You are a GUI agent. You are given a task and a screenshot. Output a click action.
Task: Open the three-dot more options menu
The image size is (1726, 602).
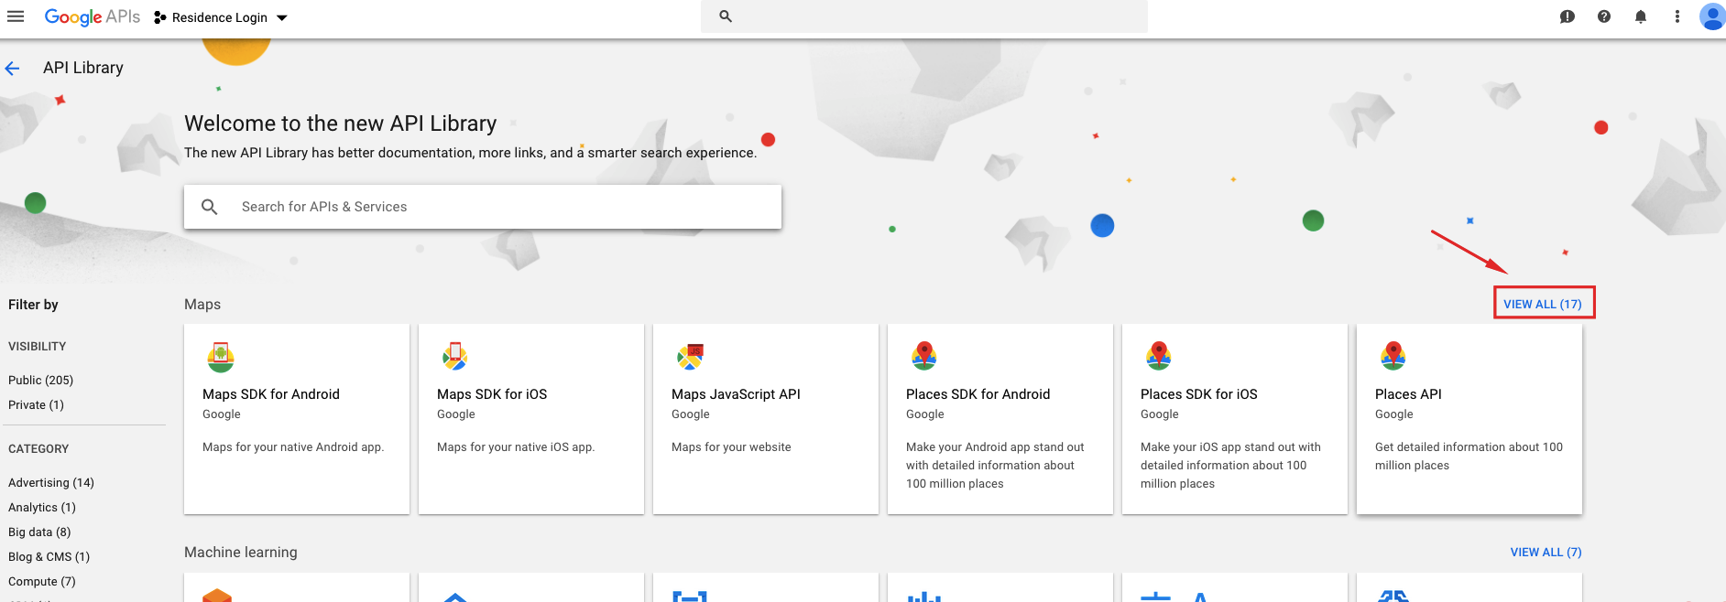[1677, 16]
